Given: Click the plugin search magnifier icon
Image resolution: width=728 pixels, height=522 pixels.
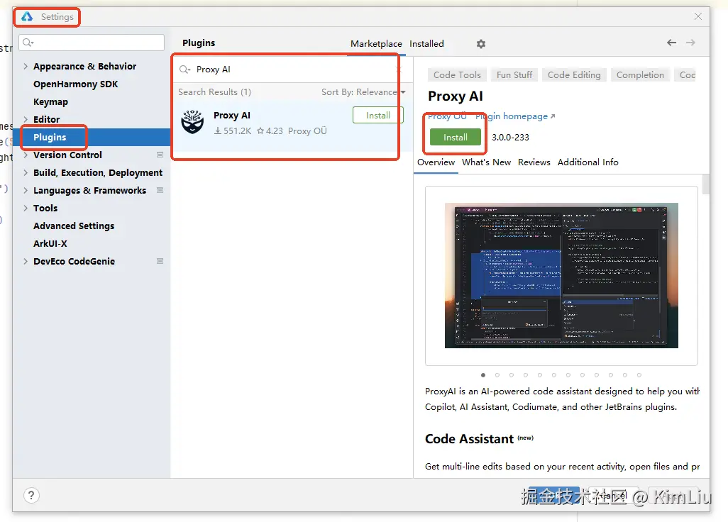Looking at the screenshot, I should click(184, 69).
